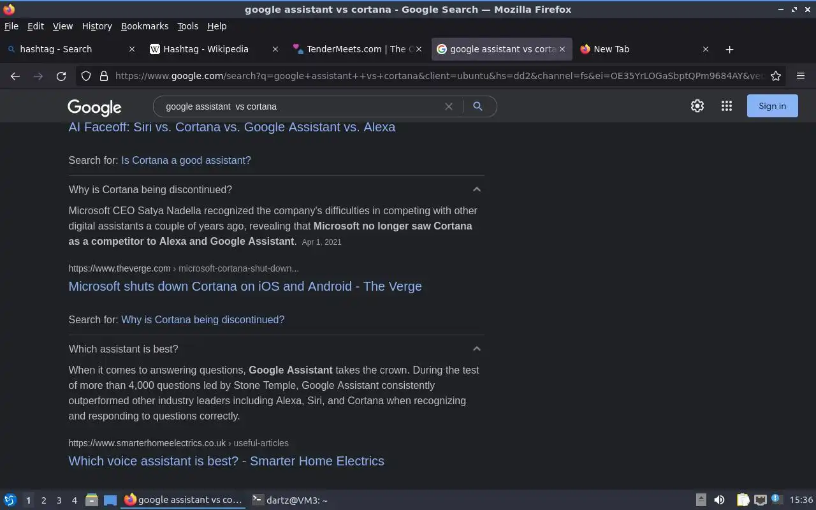
Task: Switch to workspace 3 on taskbar
Action: 59,500
